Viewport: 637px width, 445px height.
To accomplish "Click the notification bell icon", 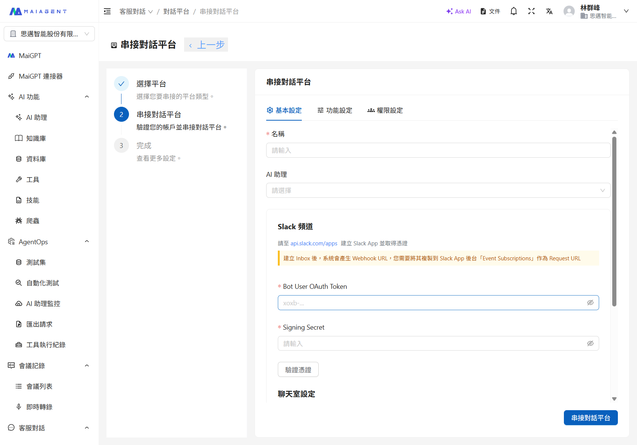I will pyautogui.click(x=514, y=11).
